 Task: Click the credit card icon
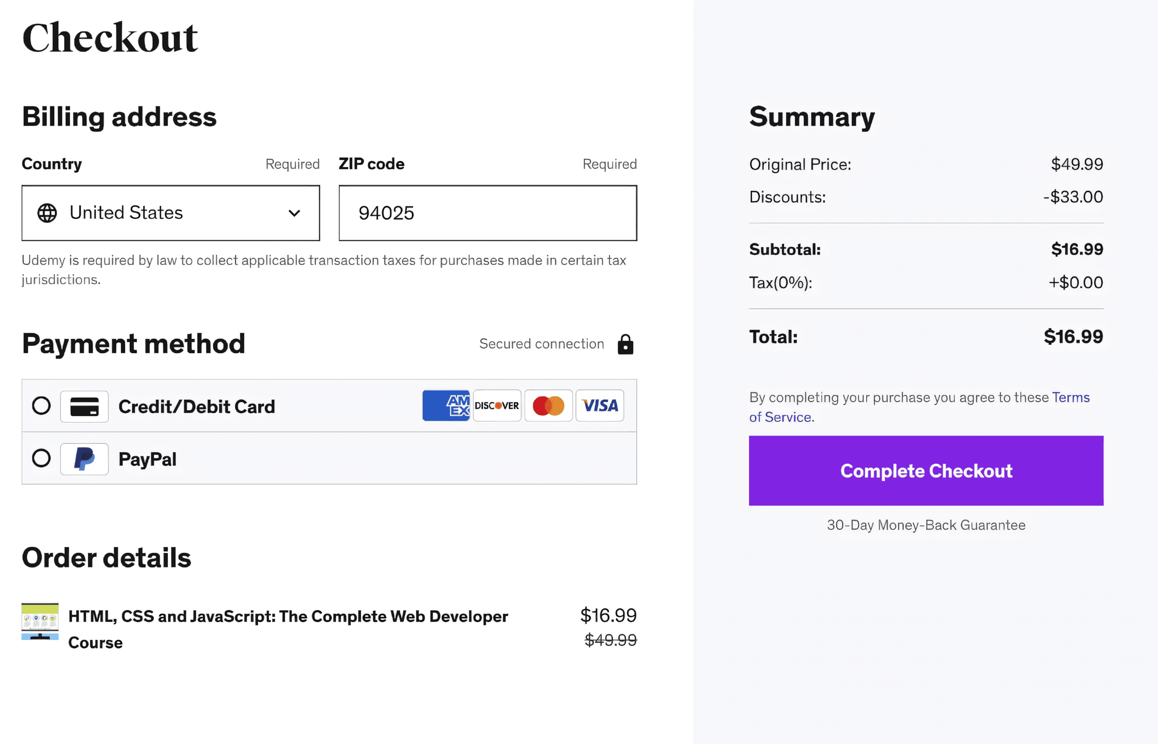point(84,407)
